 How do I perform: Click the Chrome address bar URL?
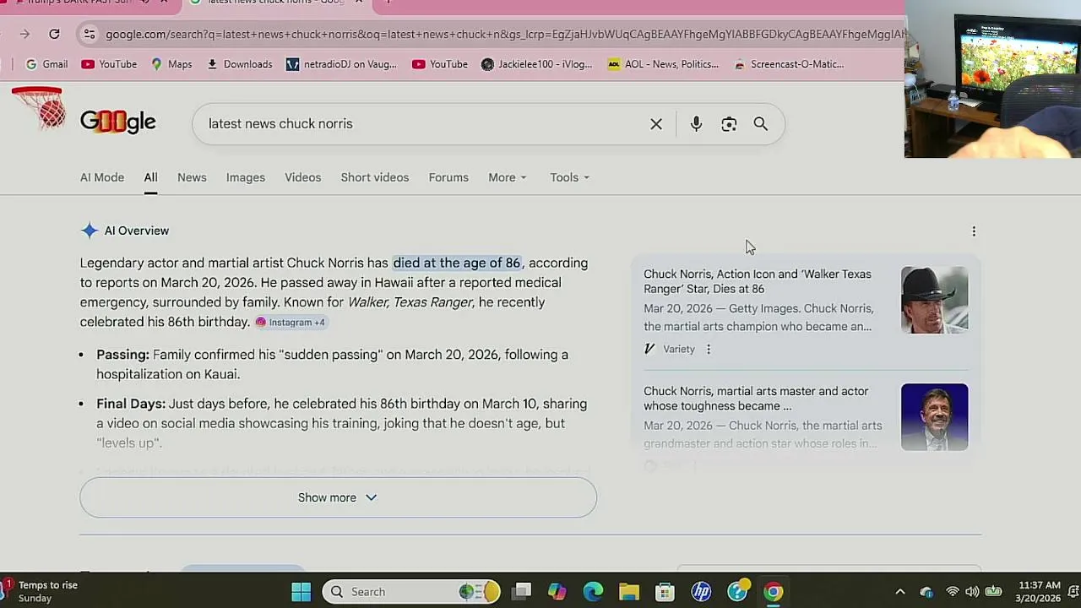point(505,34)
